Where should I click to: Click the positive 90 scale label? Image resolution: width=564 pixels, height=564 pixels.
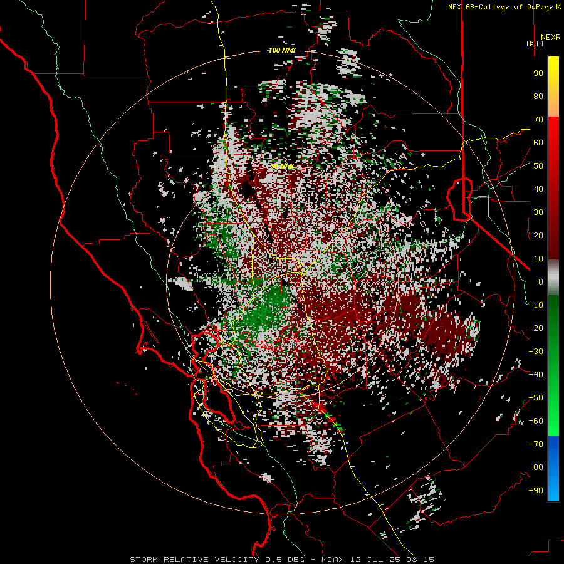click(538, 73)
